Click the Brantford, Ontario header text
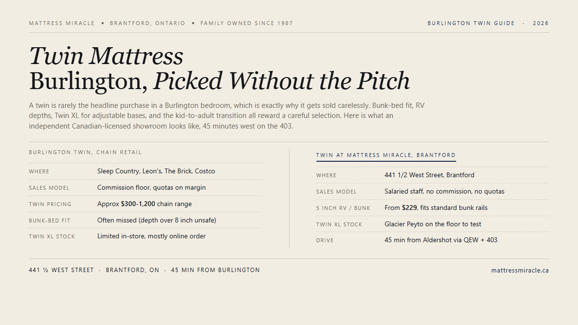578x325 pixels. click(148, 23)
